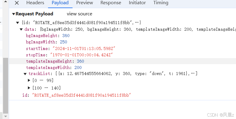The height and width of the screenshot is (119, 236).
Task: Open the Timing tab
Action: (x=161, y=3)
